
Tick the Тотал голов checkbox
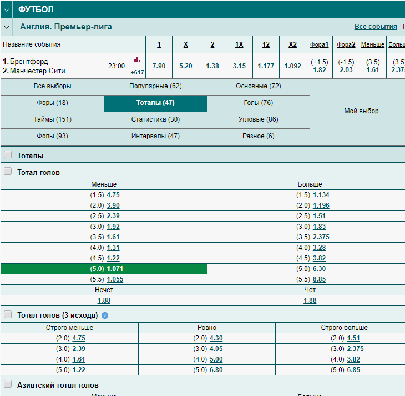tap(8, 171)
